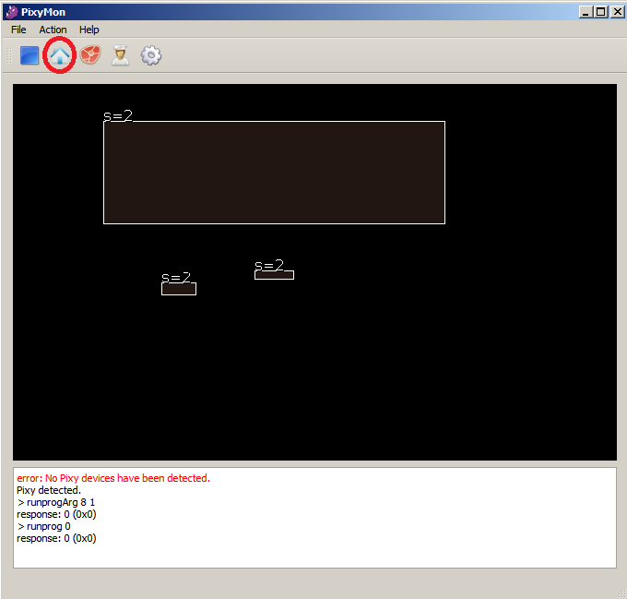The height and width of the screenshot is (599, 627).
Task: Minimize the PixyMon window
Action: coord(586,12)
